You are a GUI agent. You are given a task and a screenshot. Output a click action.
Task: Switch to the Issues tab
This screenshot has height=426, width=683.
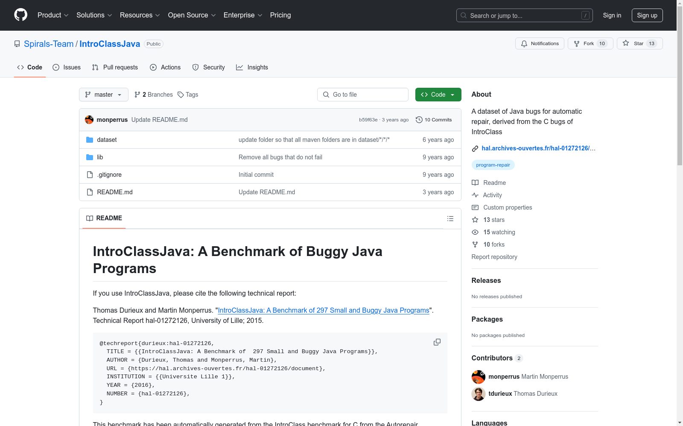(67, 67)
